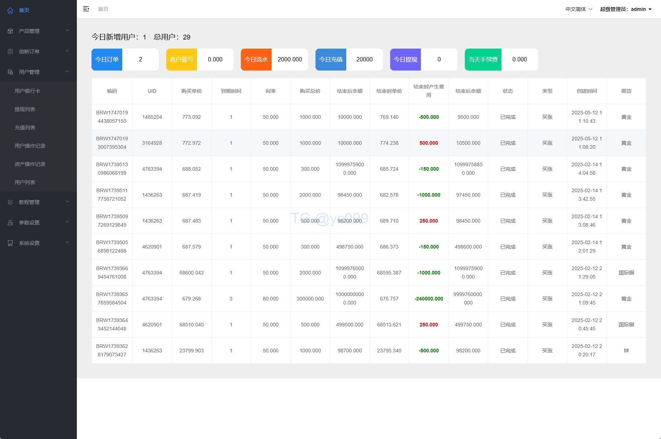
Task: Click the innovation orders list icon
Action: (10, 52)
